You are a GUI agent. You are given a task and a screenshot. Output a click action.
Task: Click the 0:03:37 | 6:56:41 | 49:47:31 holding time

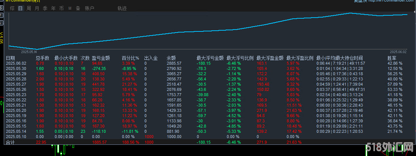click(341, 89)
